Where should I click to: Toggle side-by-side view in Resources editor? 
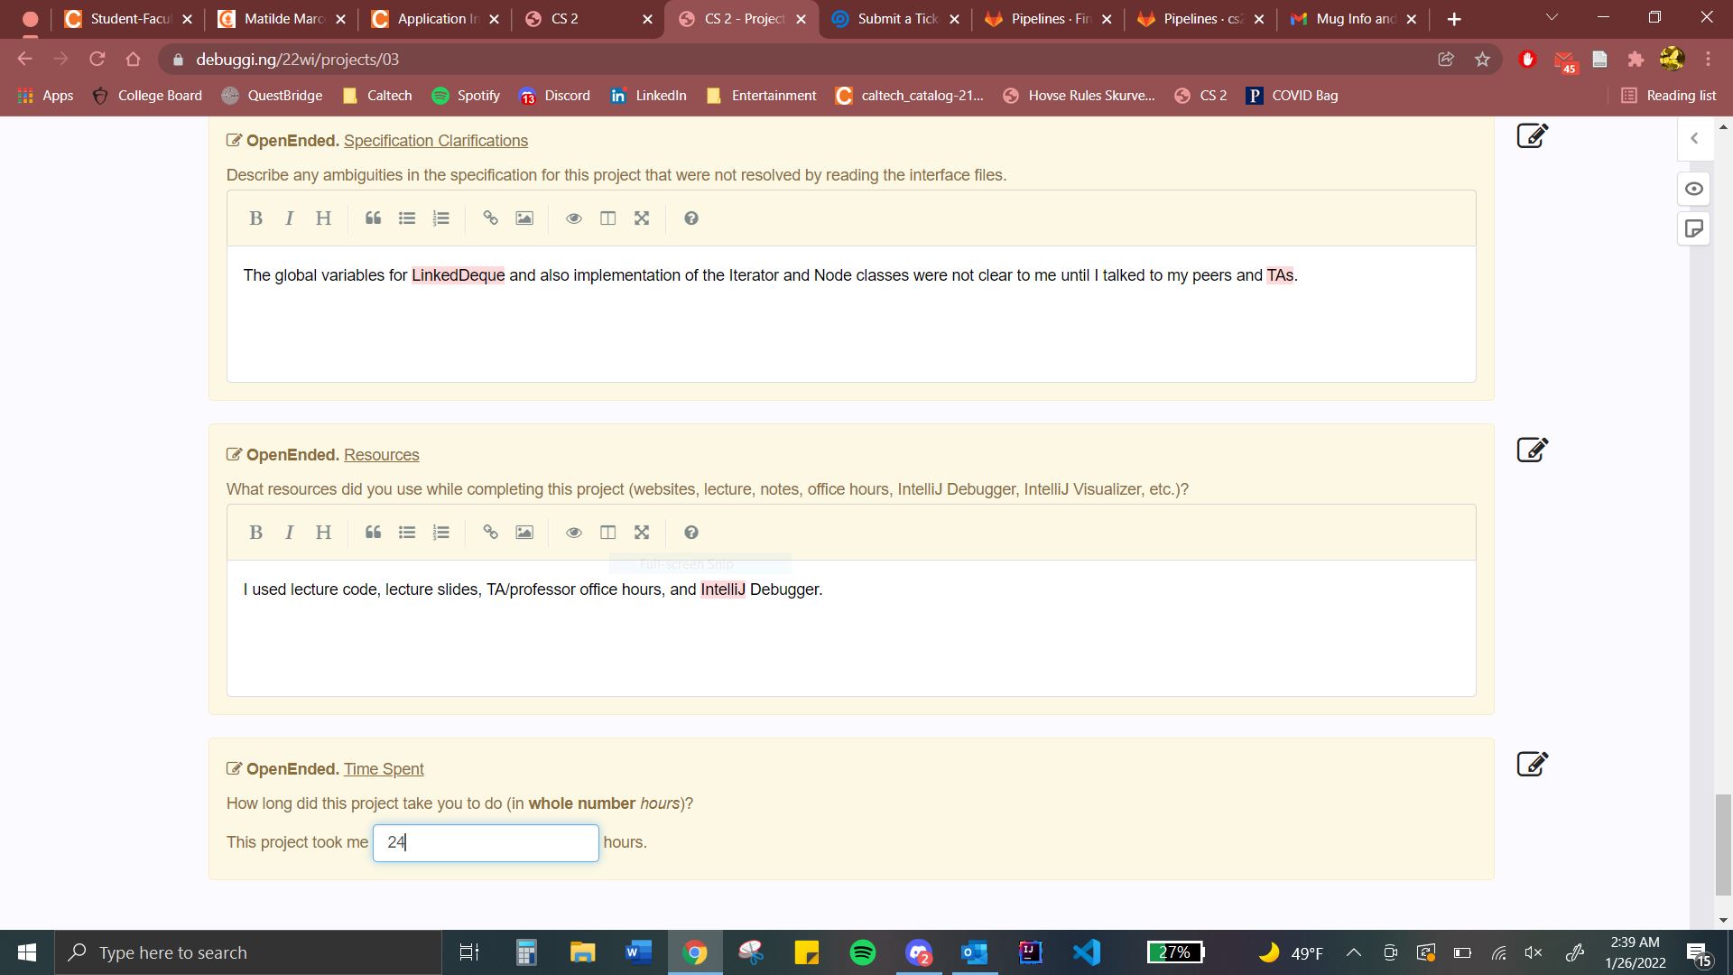(608, 533)
